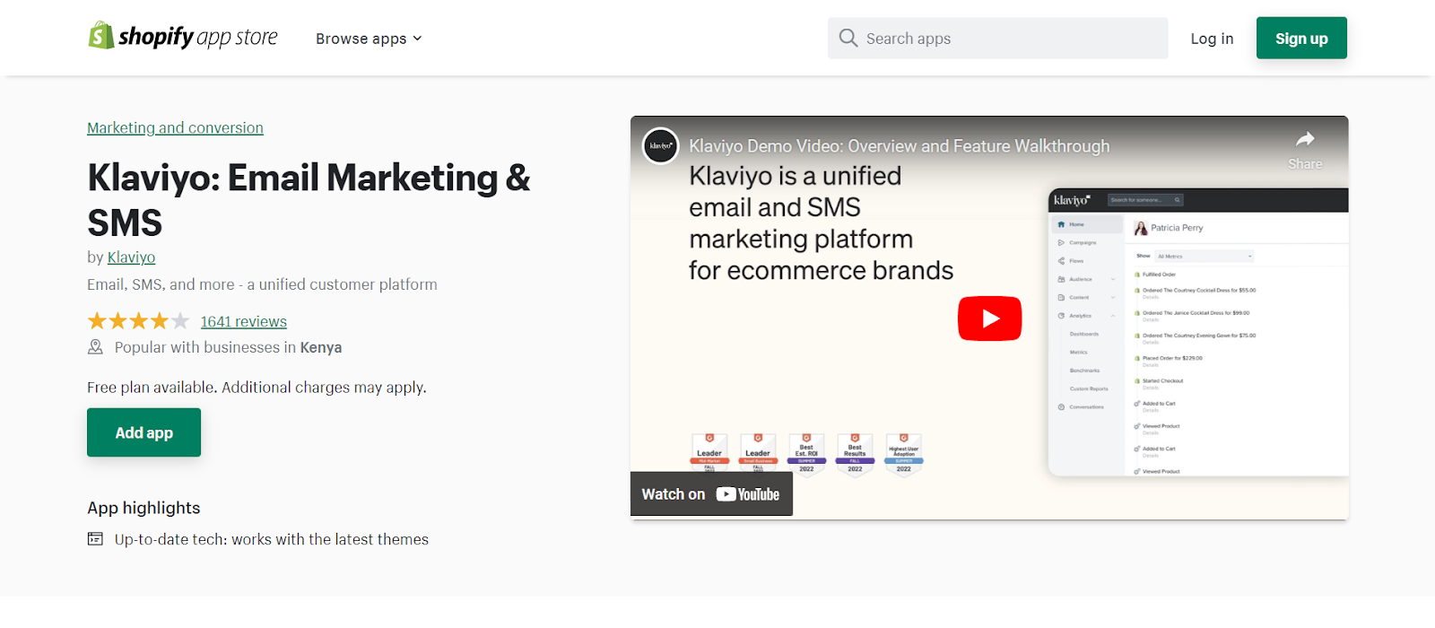Click the Log in link

click(1212, 39)
